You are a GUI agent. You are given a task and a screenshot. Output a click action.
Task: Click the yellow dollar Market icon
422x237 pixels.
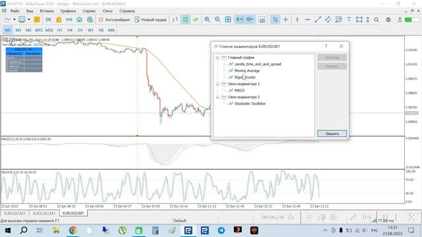37,20
